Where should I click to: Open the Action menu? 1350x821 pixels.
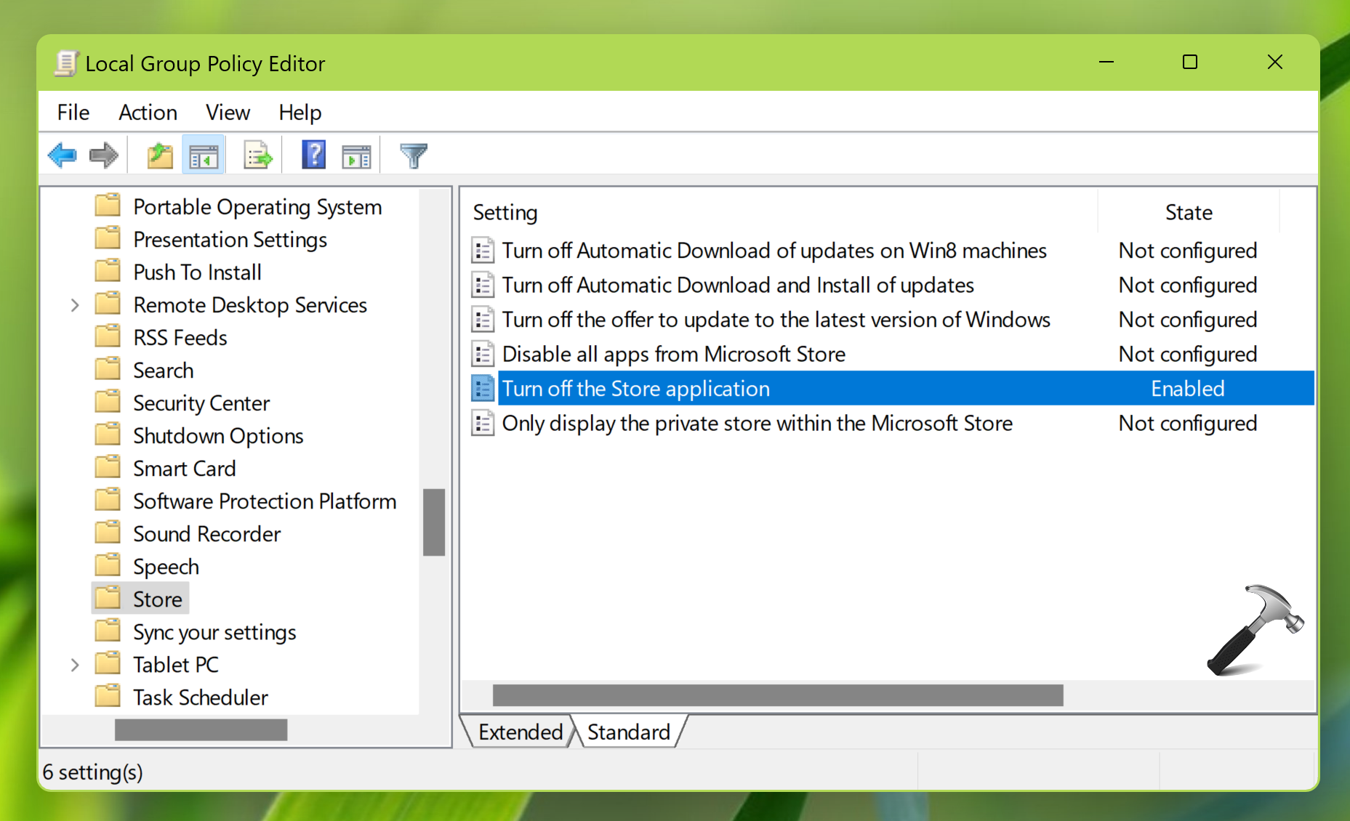point(148,113)
